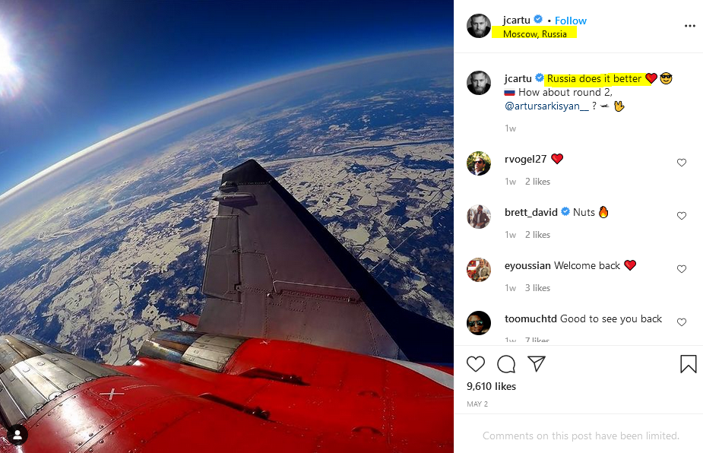Viewport: 703px width, 453px height.
Task: Open the three-dot options menu for the post
Action: (x=689, y=25)
